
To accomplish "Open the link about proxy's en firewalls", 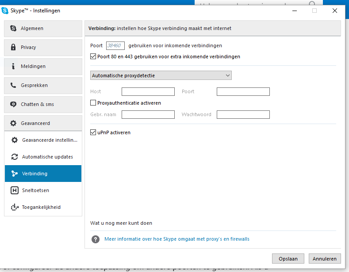I will click(x=177, y=239).
